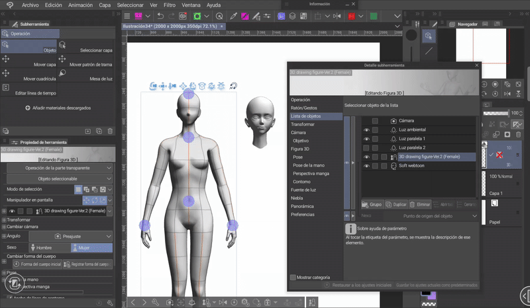Toggle visibility of Soft webtoon object

[x=366, y=166]
